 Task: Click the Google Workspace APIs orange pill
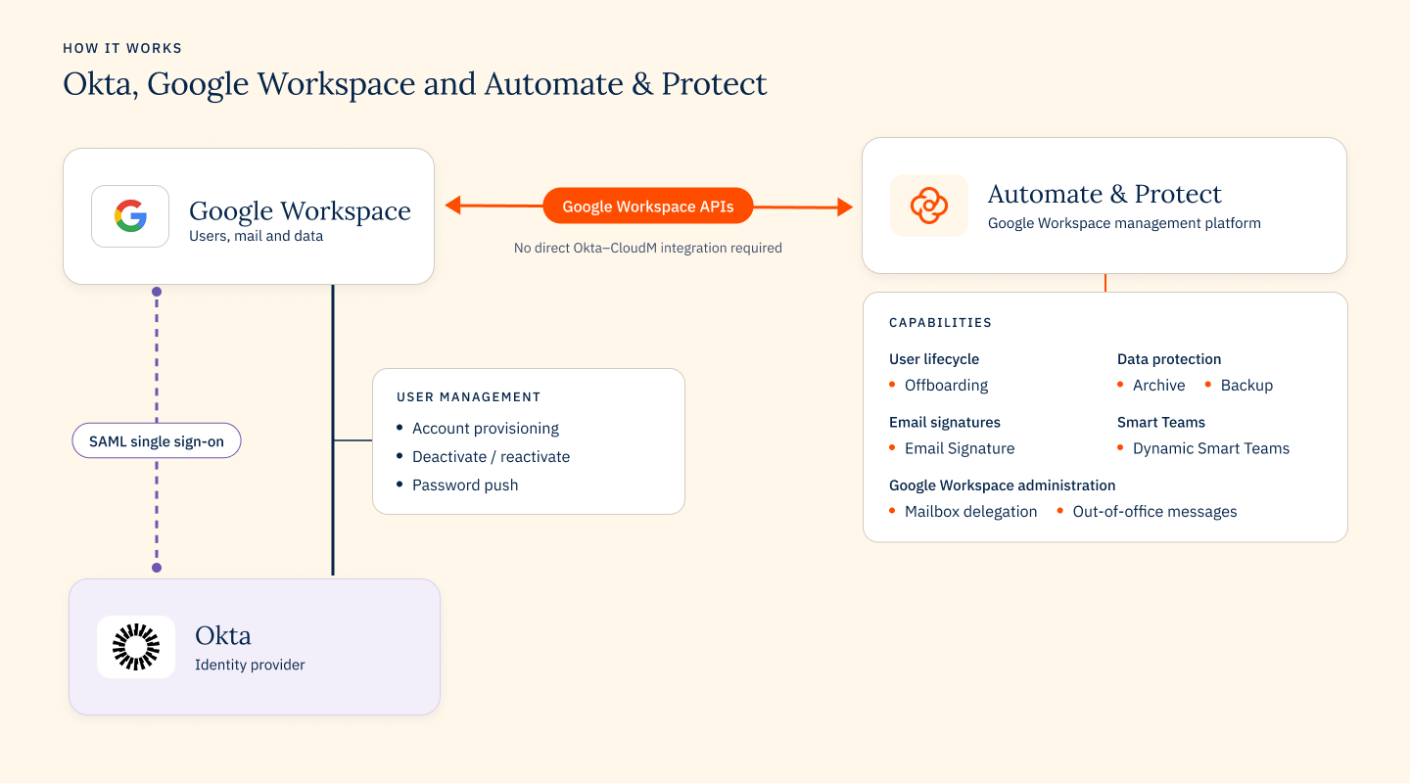[648, 207]
